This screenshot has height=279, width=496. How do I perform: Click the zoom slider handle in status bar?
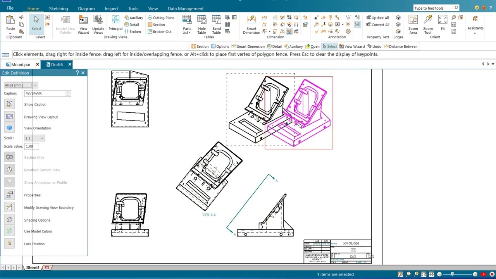452,274
